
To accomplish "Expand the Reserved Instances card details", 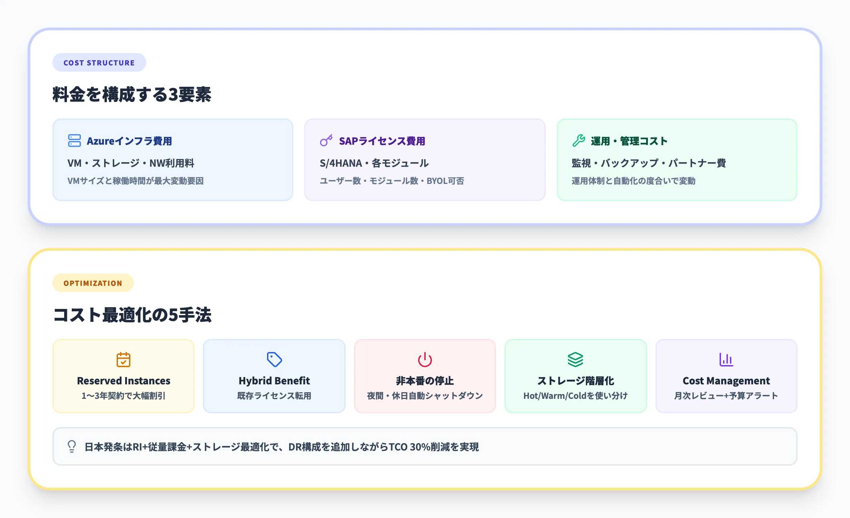I will [123, 375].
